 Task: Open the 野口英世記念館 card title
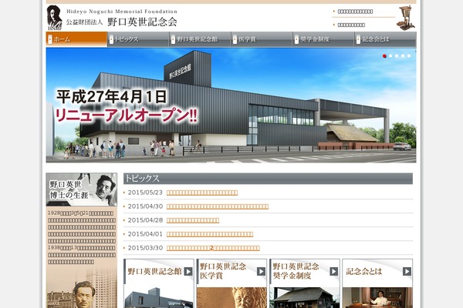155,272
